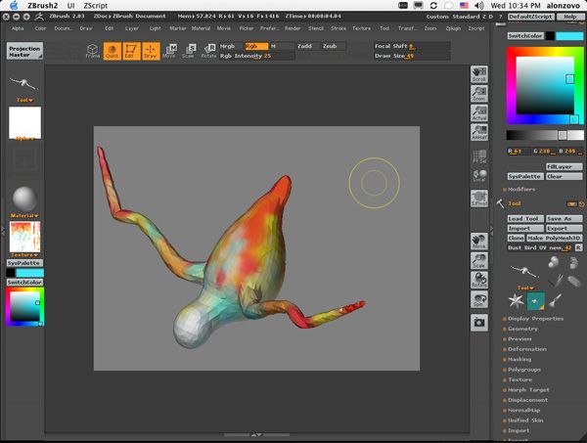Open the Stroke menu
This screenshot has width=587, height=443.
click(338, 28)
